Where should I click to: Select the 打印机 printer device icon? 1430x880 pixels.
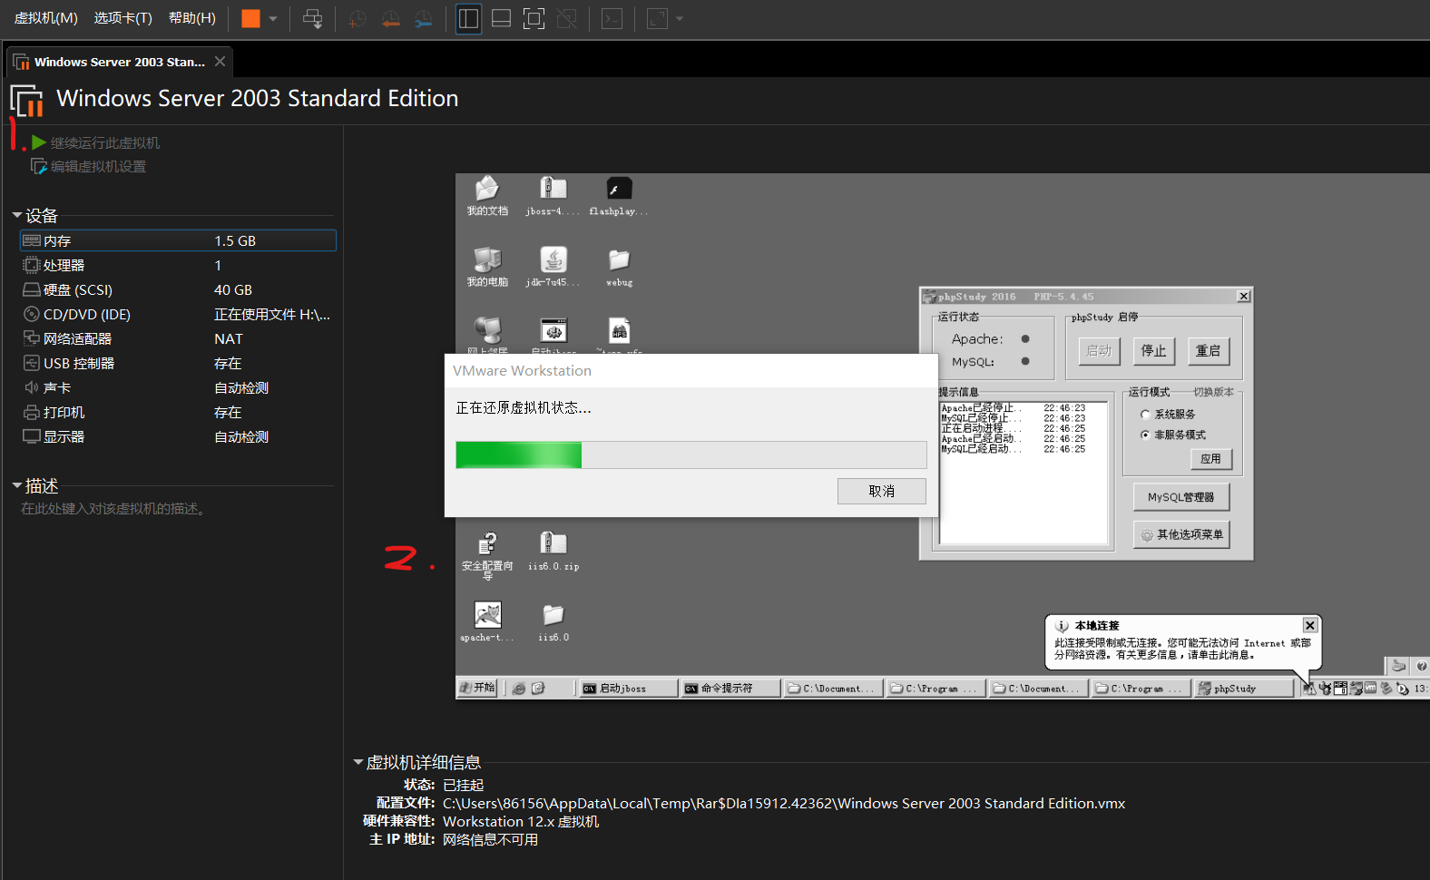point(32,412)
